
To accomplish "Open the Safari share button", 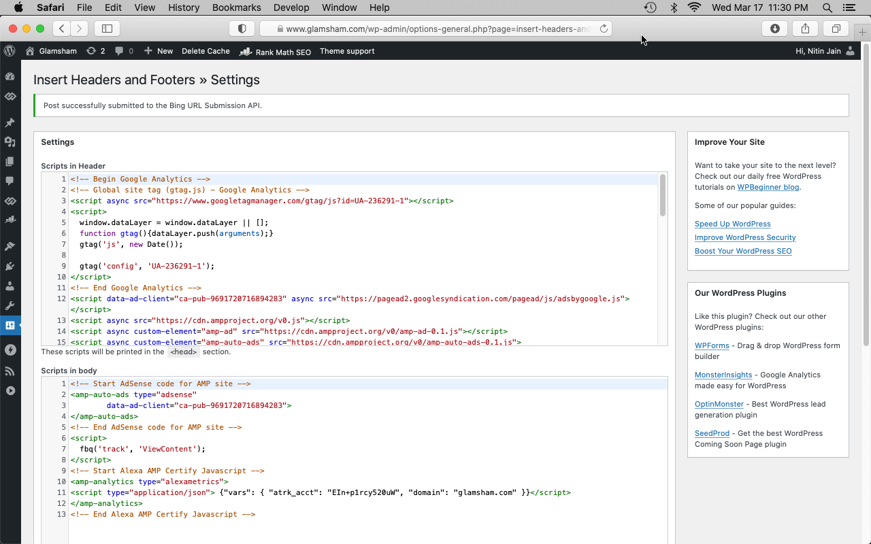I will [805, 29].
